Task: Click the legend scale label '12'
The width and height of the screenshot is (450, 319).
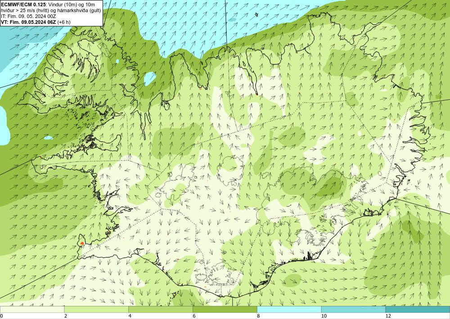Action: pyautogui.click(x=388, y=316)
